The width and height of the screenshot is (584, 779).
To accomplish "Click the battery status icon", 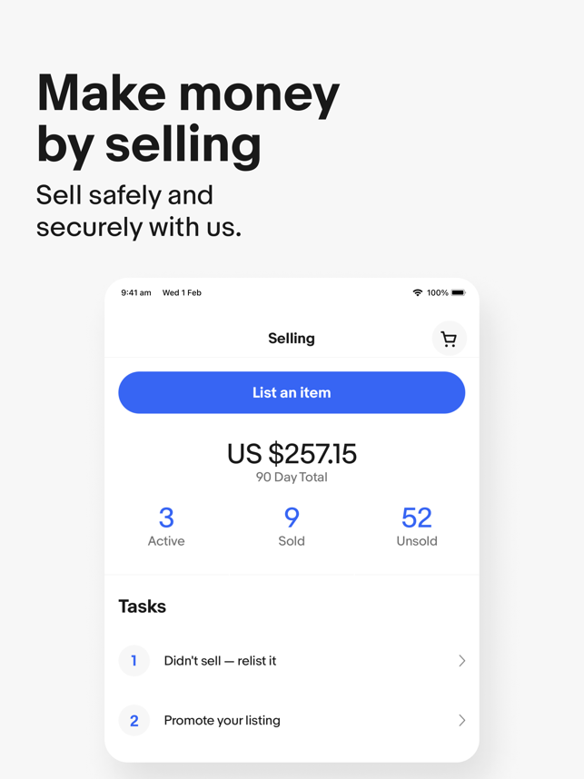I will click(x=459, y=292).
